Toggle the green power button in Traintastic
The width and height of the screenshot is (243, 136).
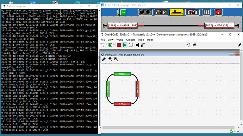(110, 45)
